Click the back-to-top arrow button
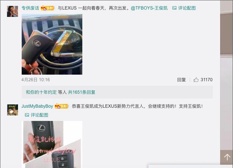 click(227, 157)
